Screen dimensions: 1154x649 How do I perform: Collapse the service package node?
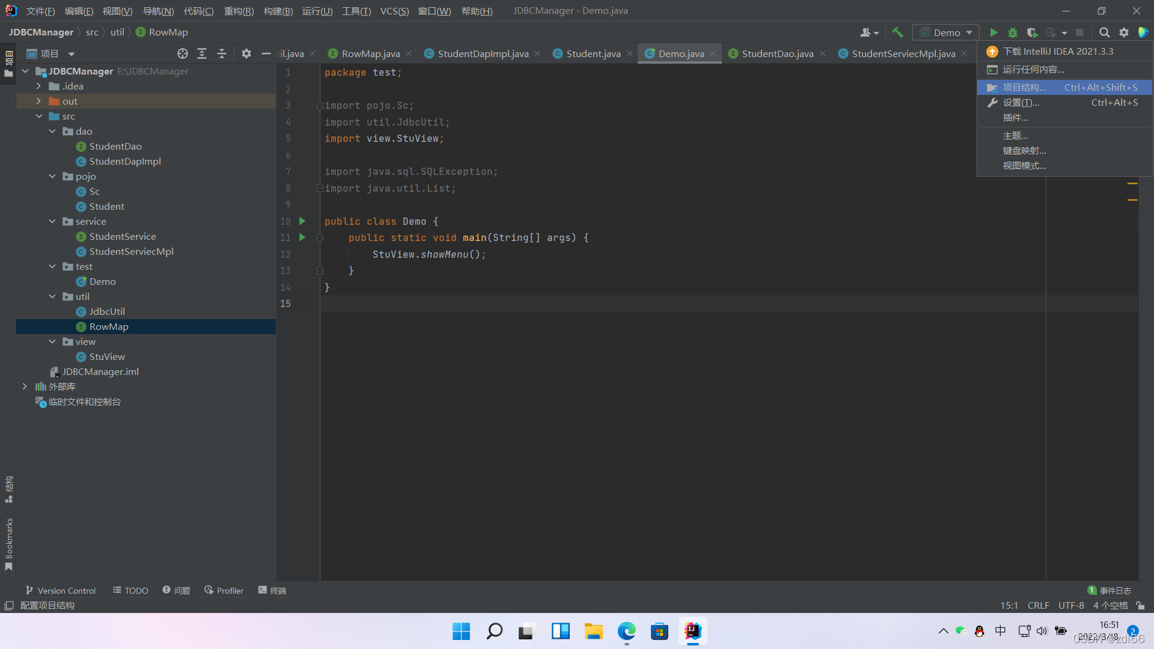click(52, 221)
